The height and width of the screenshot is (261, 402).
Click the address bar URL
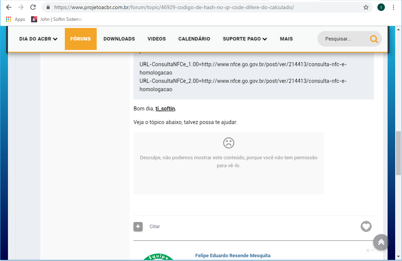tap(174, 8)
